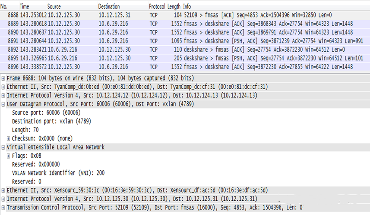Select packet 8695 with Len=101
Screen dimensions: 370x215
point(185,58)
